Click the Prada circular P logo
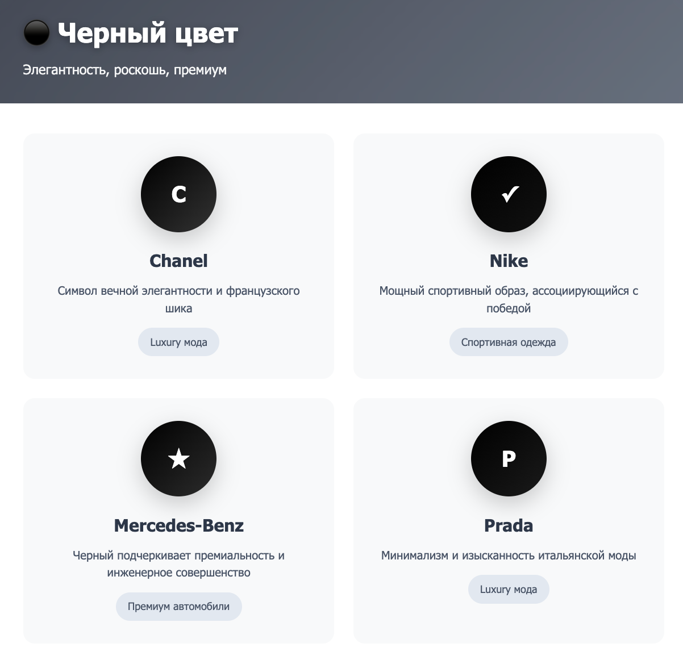This screenshot has width=683, height=660. [x=509, y=458]
